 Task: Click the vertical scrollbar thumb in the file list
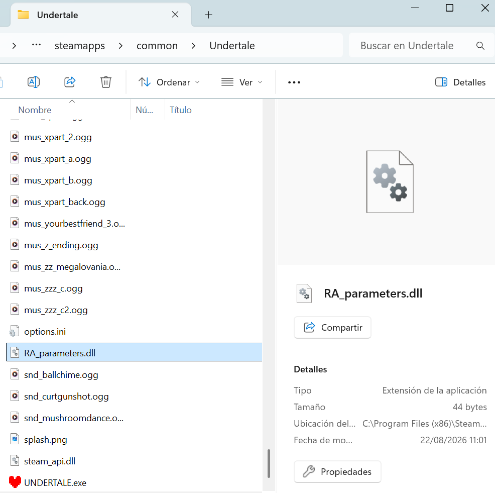click(269, 464)
